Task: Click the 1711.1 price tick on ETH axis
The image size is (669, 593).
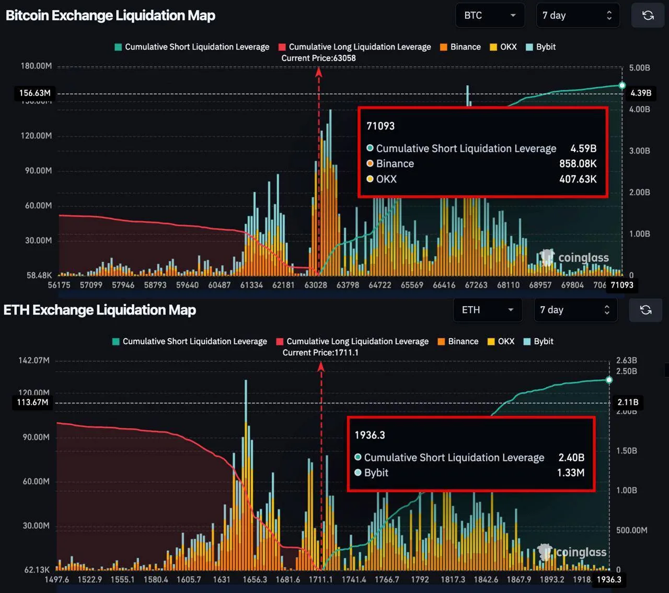Action: pos(320,579)
